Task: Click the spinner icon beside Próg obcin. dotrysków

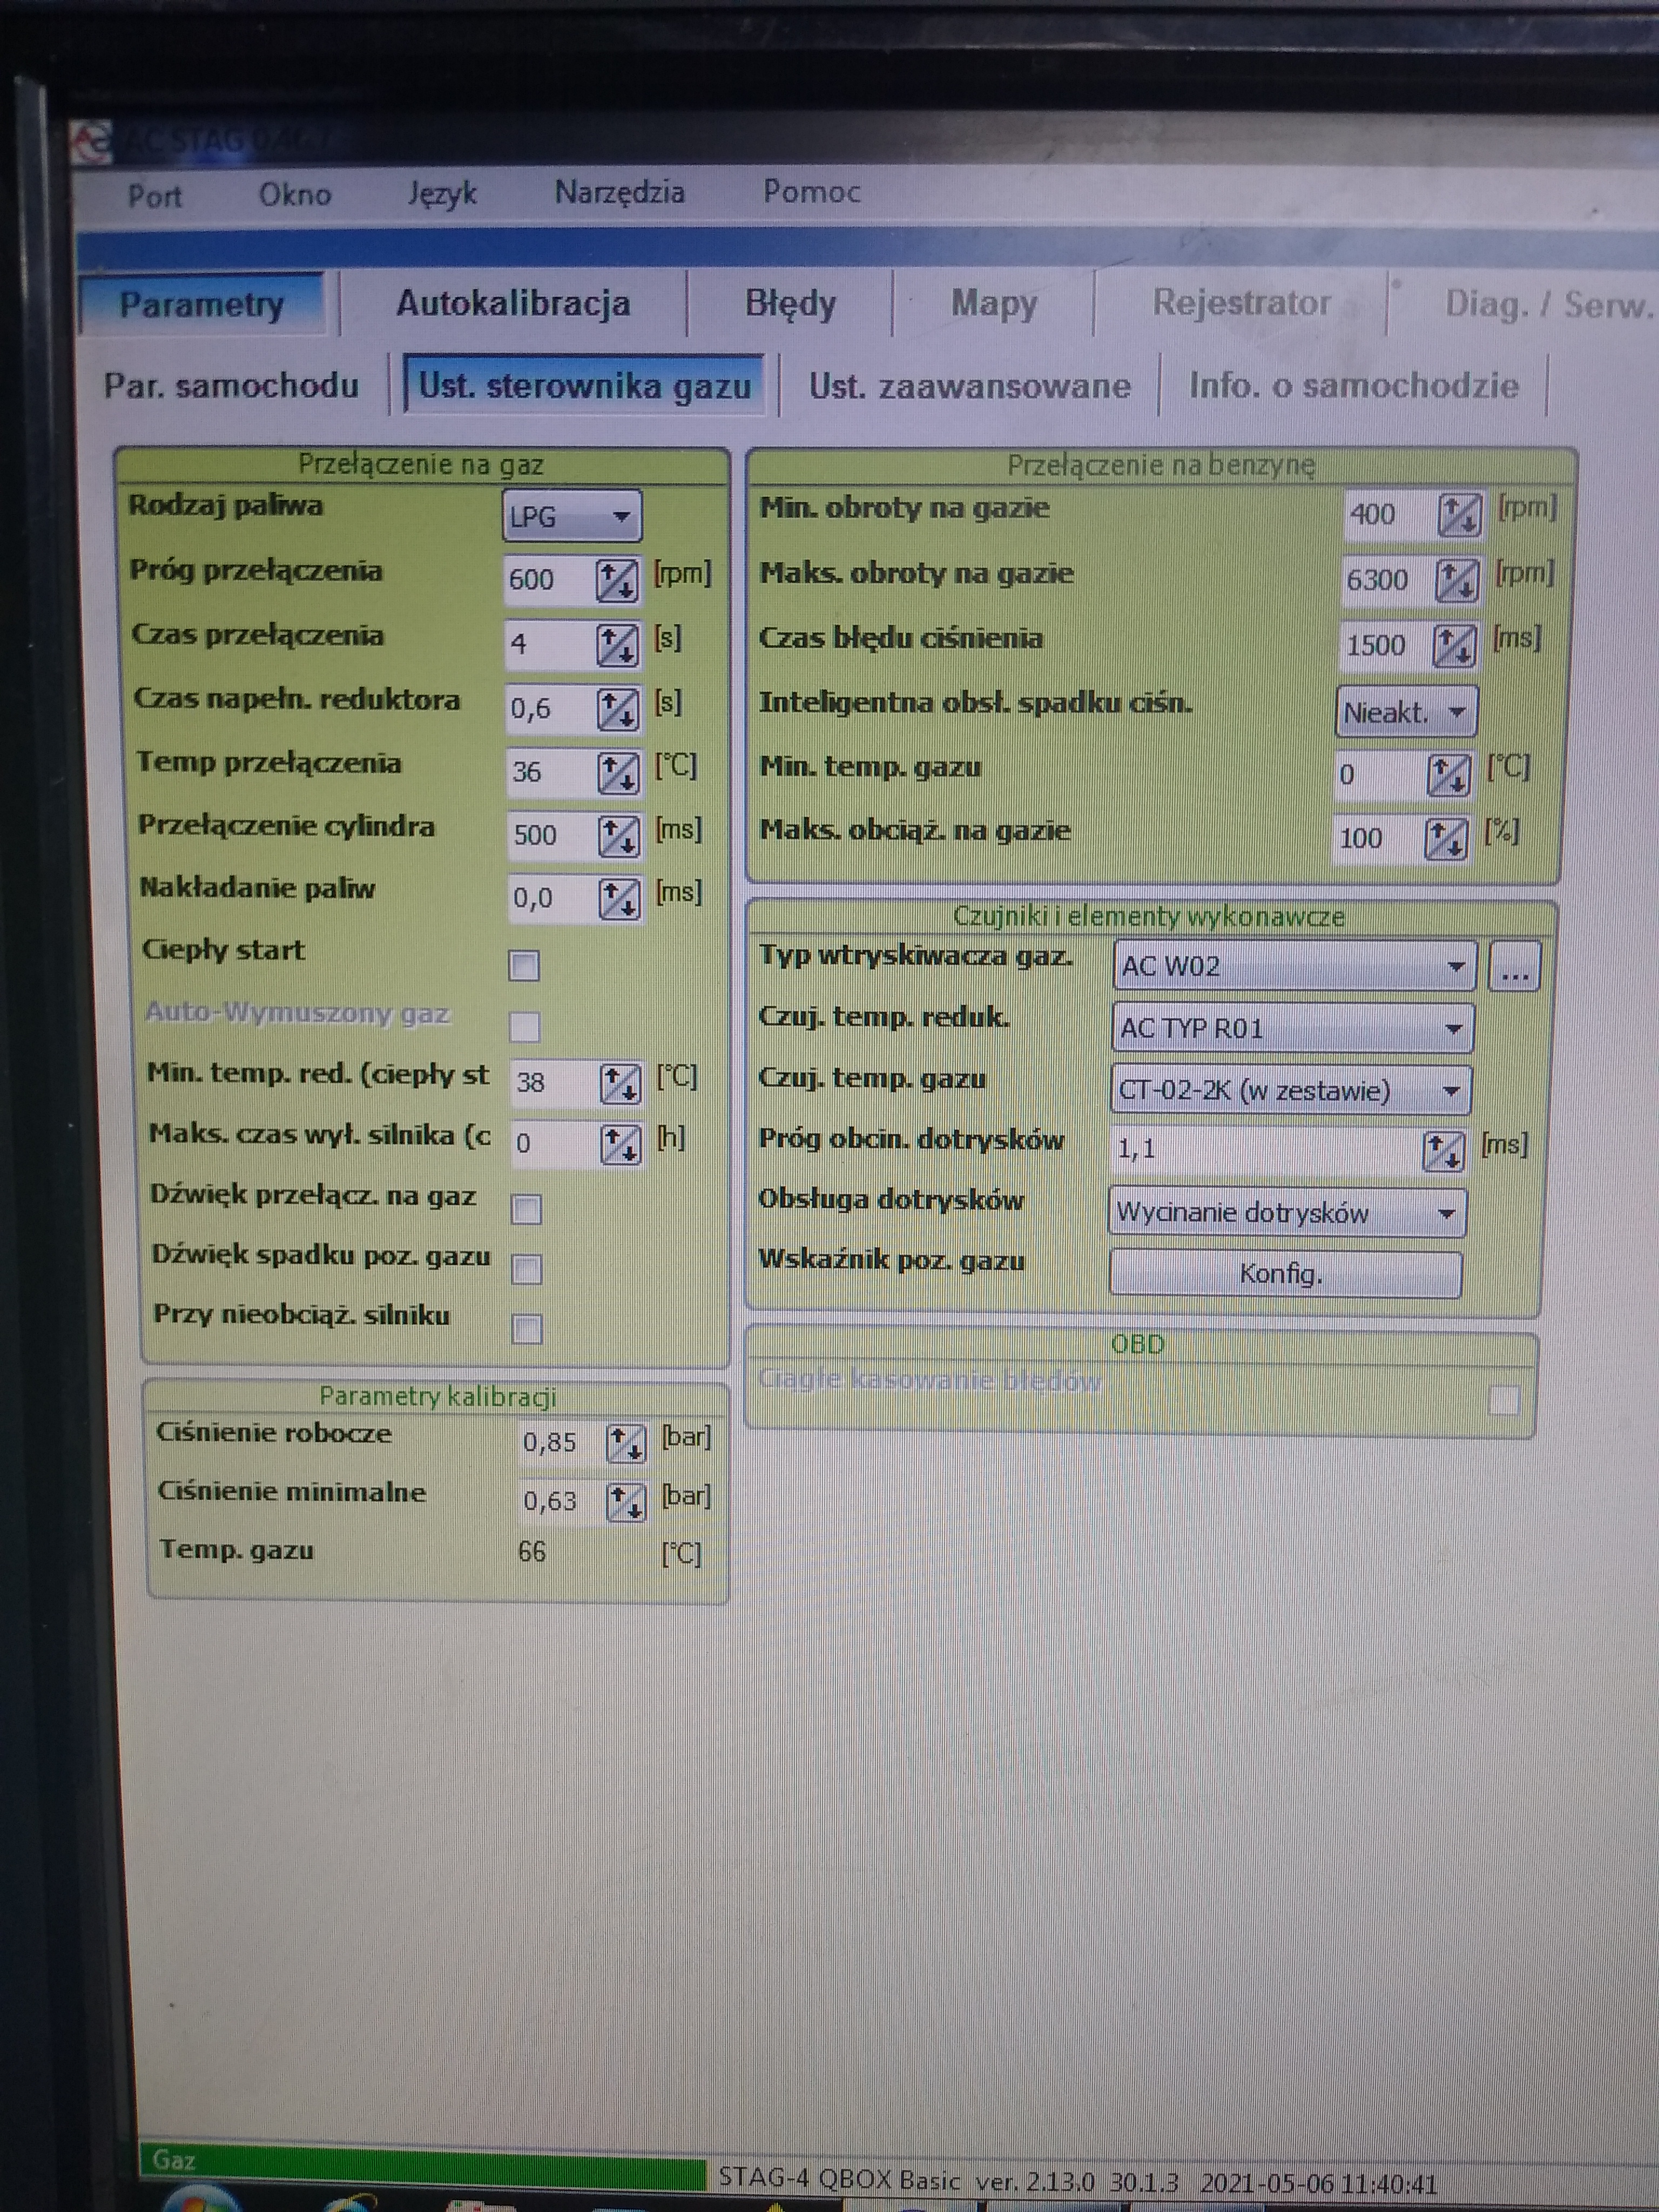Action: (1443, 1151)
